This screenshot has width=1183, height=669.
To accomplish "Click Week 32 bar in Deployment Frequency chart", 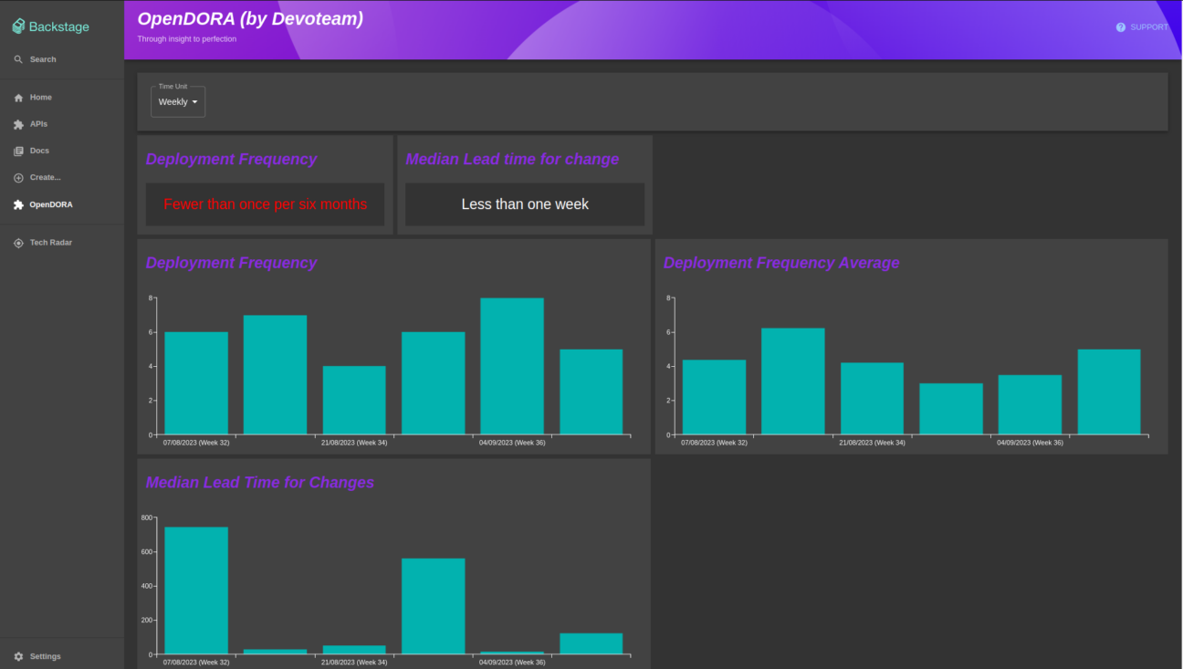I will (x=196, y=383).
